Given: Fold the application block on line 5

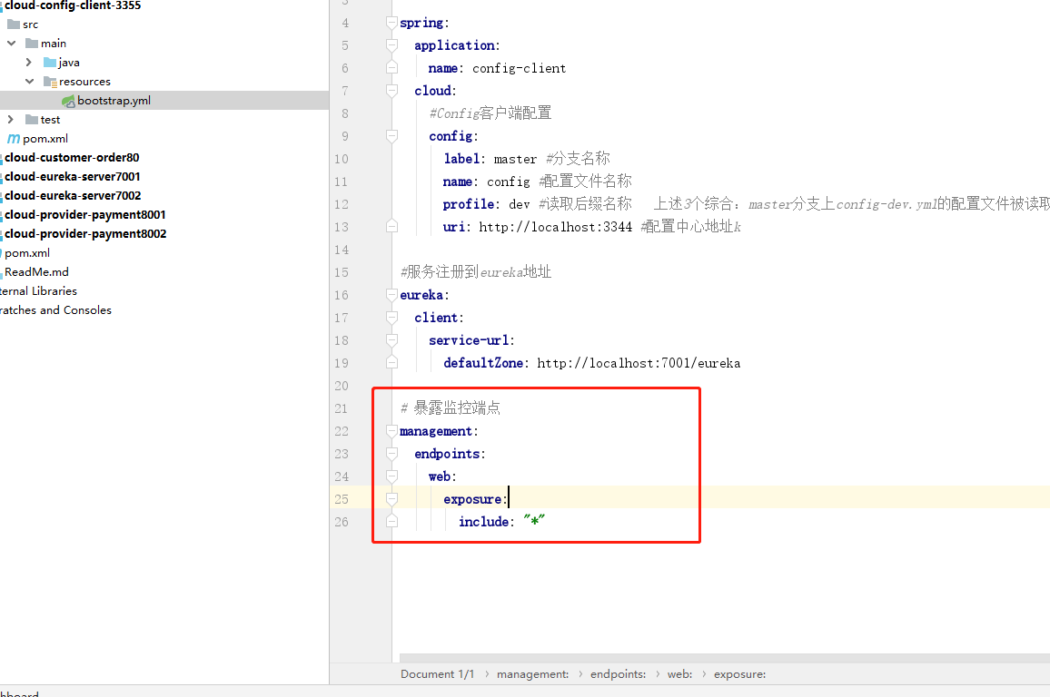Looking at the screenshot, I should [x=391, y=45].
